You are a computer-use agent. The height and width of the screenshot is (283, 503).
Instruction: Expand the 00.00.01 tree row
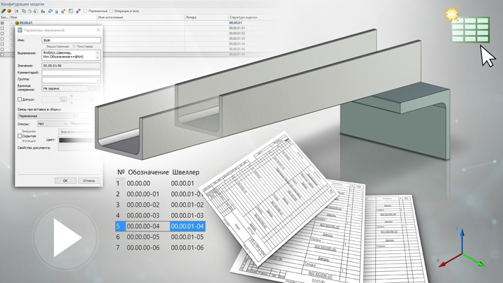[x=11, y=23]
